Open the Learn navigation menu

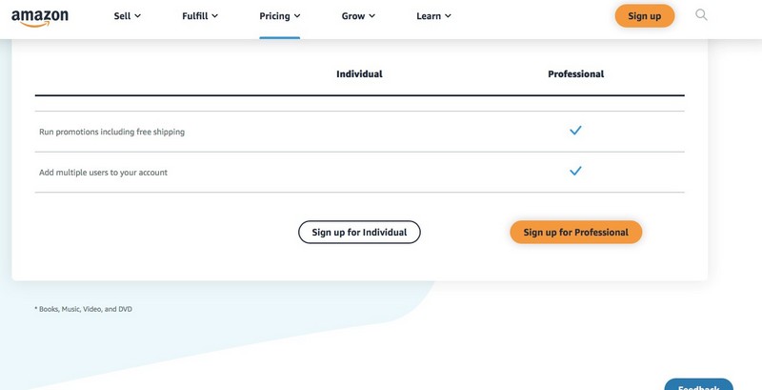click(x=433, y=16)
